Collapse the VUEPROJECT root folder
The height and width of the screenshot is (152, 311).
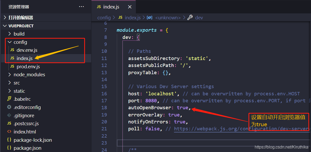pyautogui.click(x=46, y=26)
